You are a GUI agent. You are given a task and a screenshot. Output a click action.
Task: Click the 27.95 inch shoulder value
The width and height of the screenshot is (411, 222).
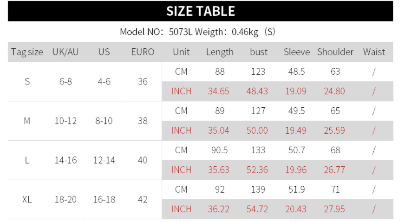click(x=334, y=209)
